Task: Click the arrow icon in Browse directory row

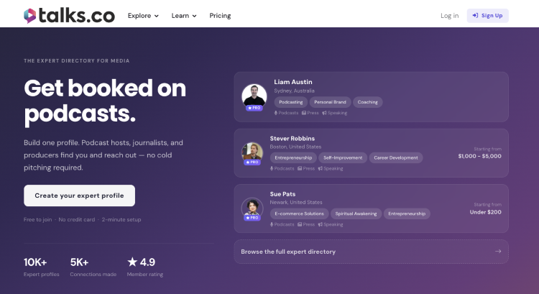Action: (x=498, y=252)
